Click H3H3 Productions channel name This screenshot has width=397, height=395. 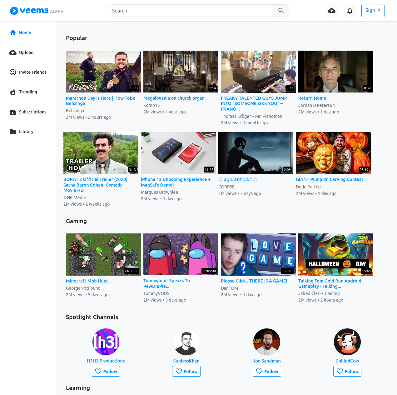tap(106, 361)
